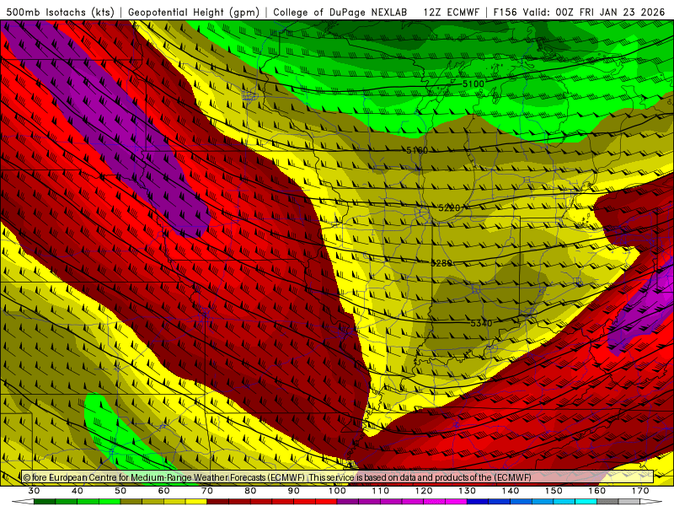Click the 5220 height contour label
674x506 pixels.
[x=449, y=207]
